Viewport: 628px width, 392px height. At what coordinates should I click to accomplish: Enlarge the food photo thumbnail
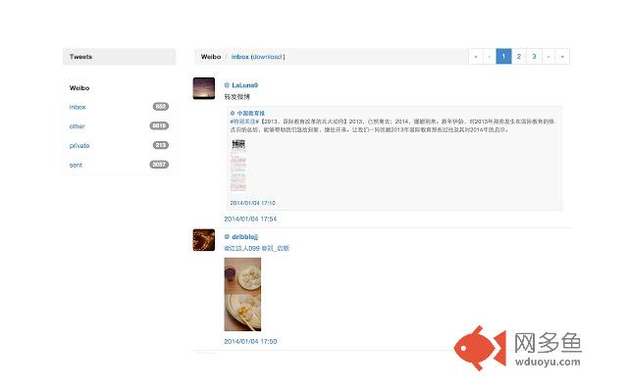click(242, 294)
